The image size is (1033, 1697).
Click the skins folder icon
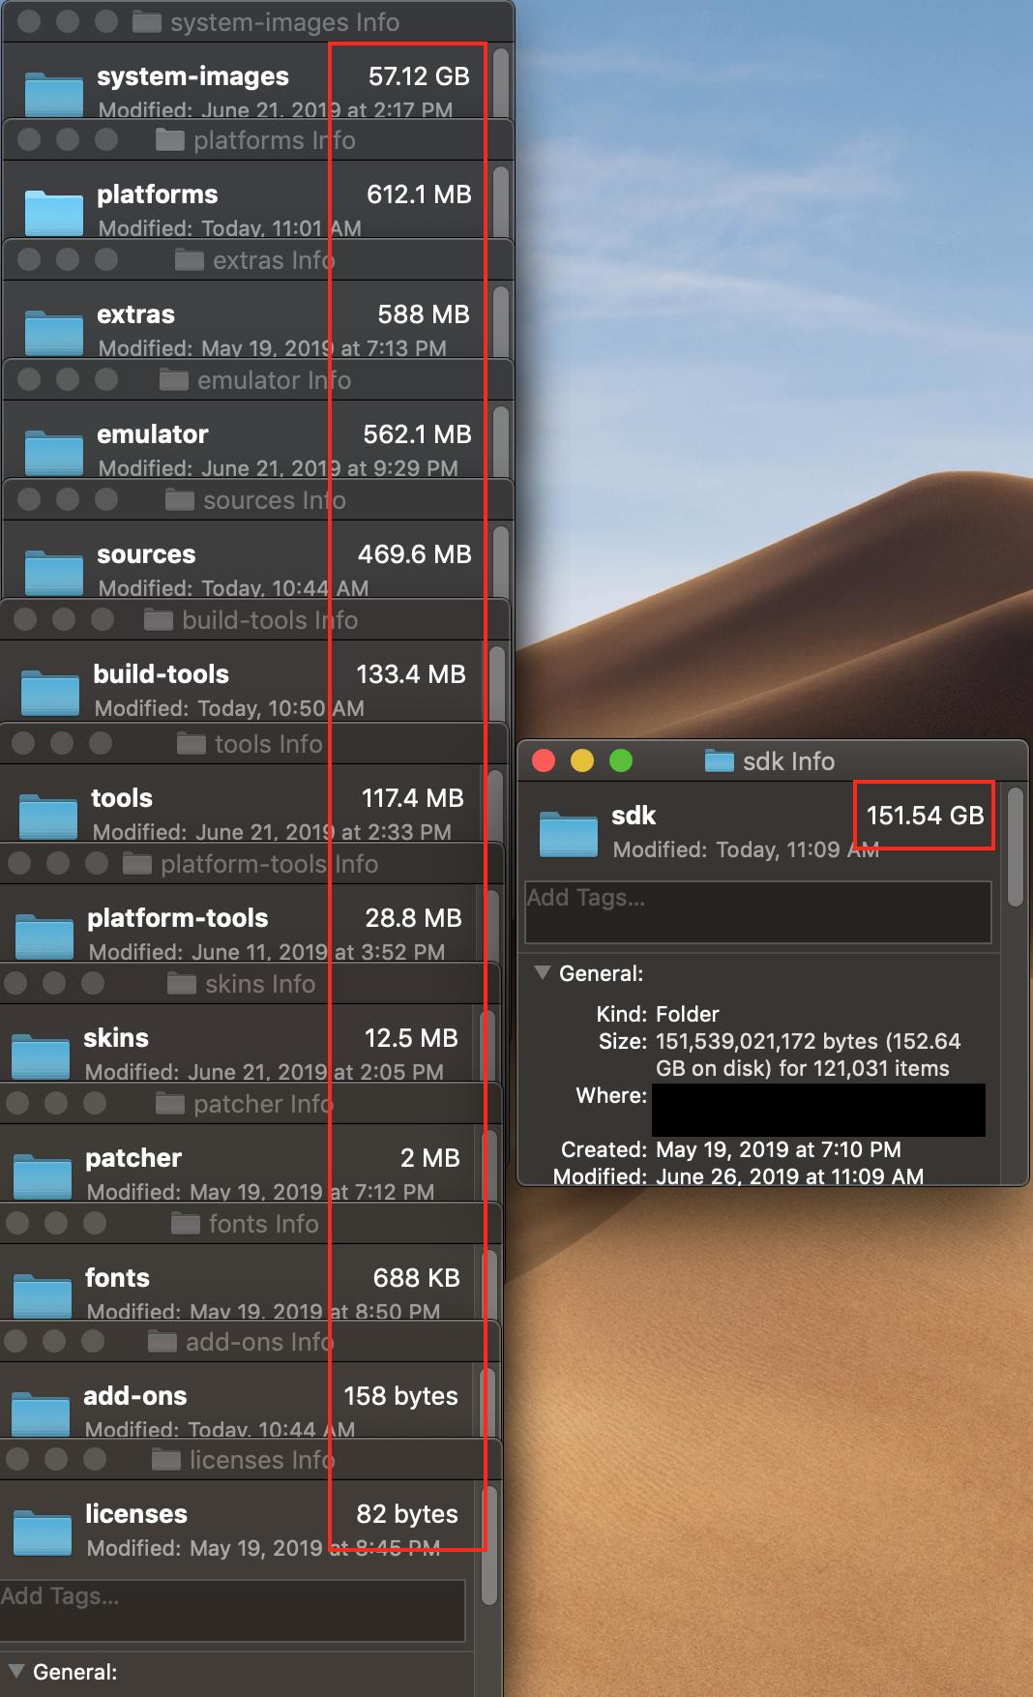(41, 1057)
